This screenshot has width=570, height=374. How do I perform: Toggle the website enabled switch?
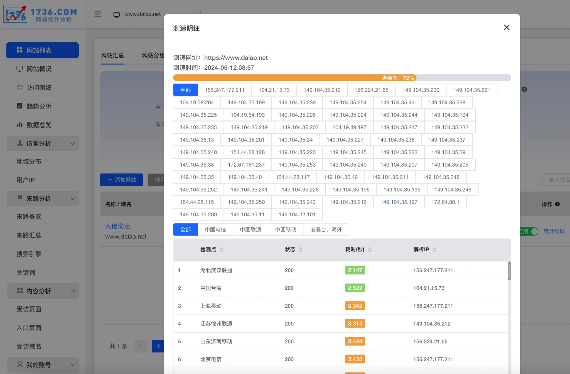pos(534,231)
